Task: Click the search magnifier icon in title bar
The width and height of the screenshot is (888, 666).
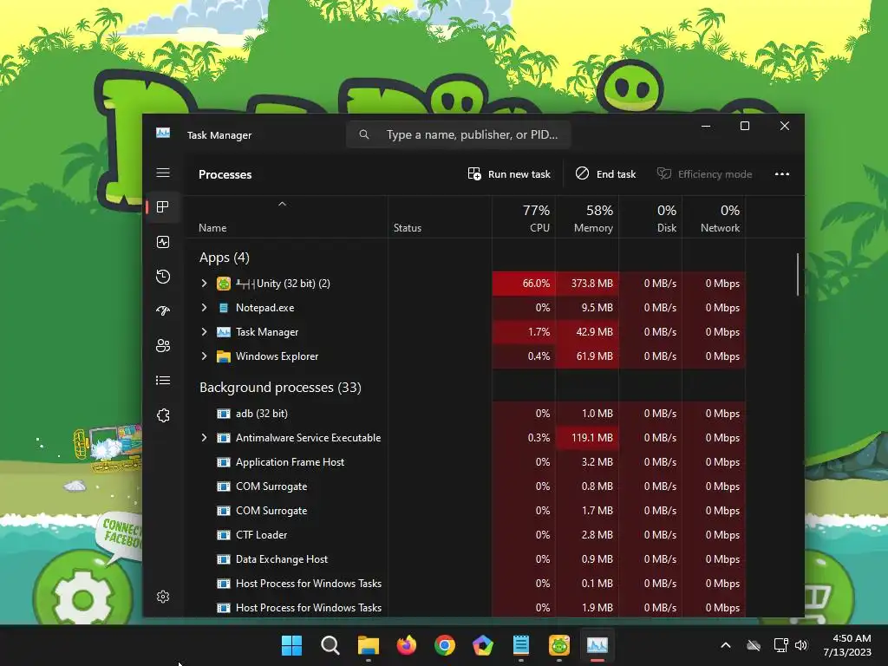Action: [364, 134]
